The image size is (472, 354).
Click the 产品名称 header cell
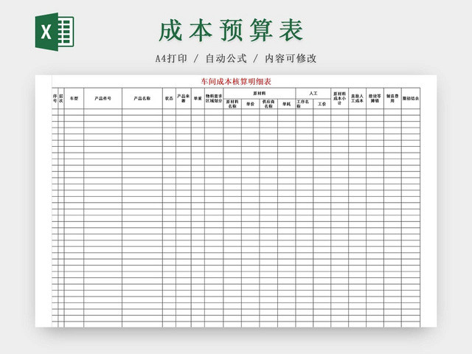pos(142,98)
